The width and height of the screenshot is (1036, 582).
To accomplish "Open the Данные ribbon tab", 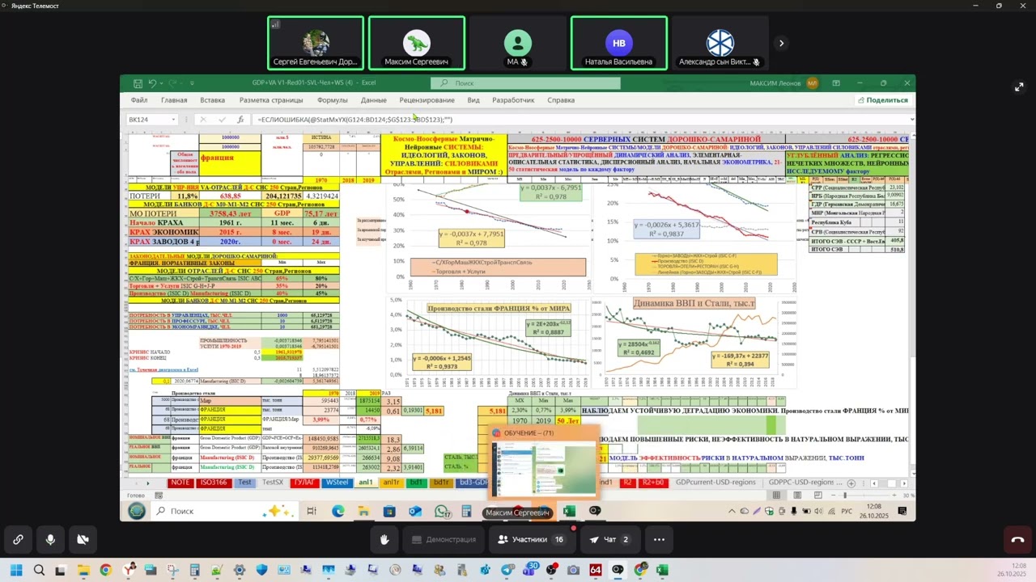I will (x=374, y=100).
